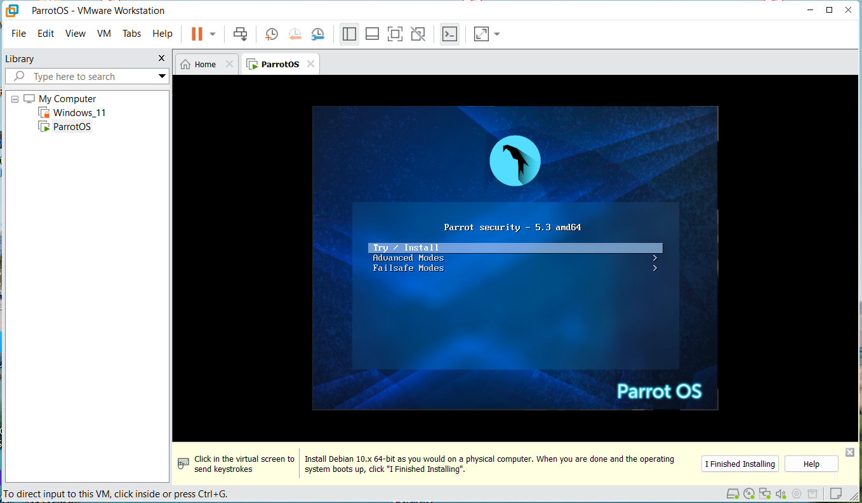Close the Library panel
The height and width of the screenshot is (503, 862).
(x=161, y=58)
